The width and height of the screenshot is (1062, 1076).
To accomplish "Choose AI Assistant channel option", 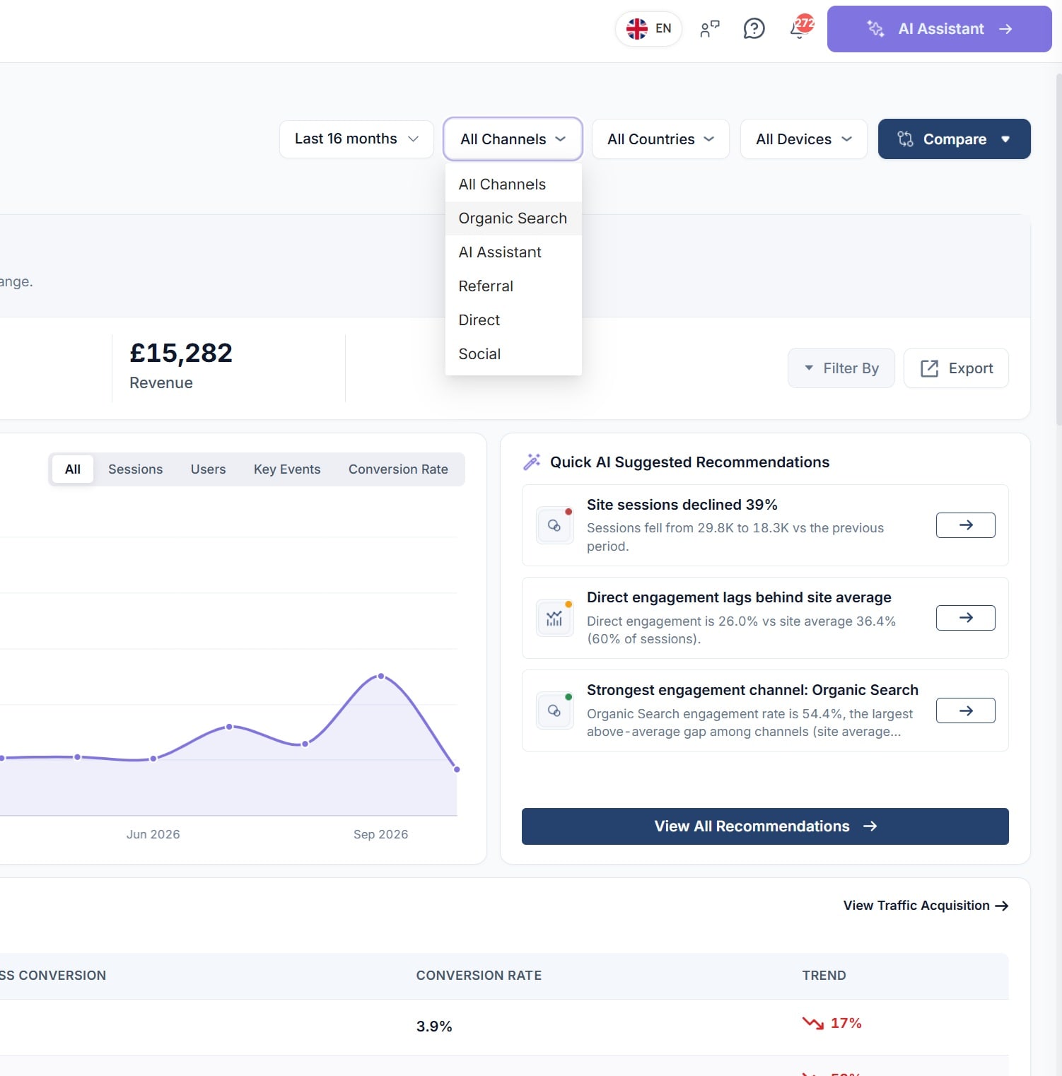I will (513, 252).
